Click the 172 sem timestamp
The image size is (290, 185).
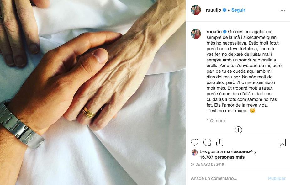point(216,121)
